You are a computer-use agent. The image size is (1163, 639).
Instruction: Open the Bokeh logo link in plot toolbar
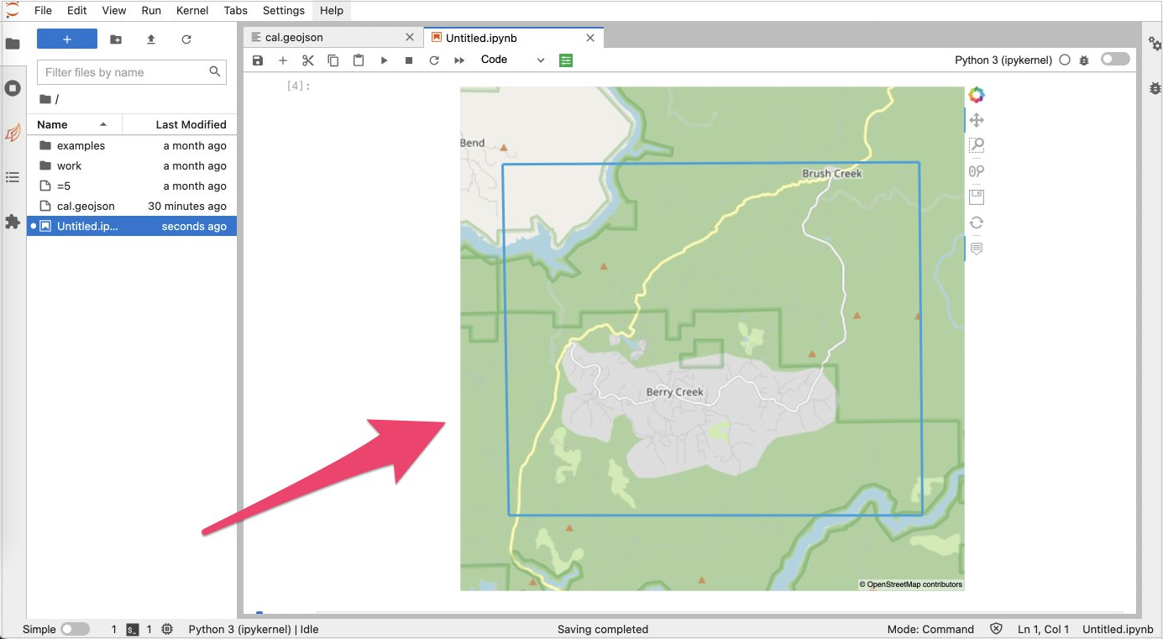tap(976, 95)
